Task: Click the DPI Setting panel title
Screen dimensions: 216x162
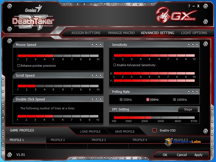Action: coord(120,109)
